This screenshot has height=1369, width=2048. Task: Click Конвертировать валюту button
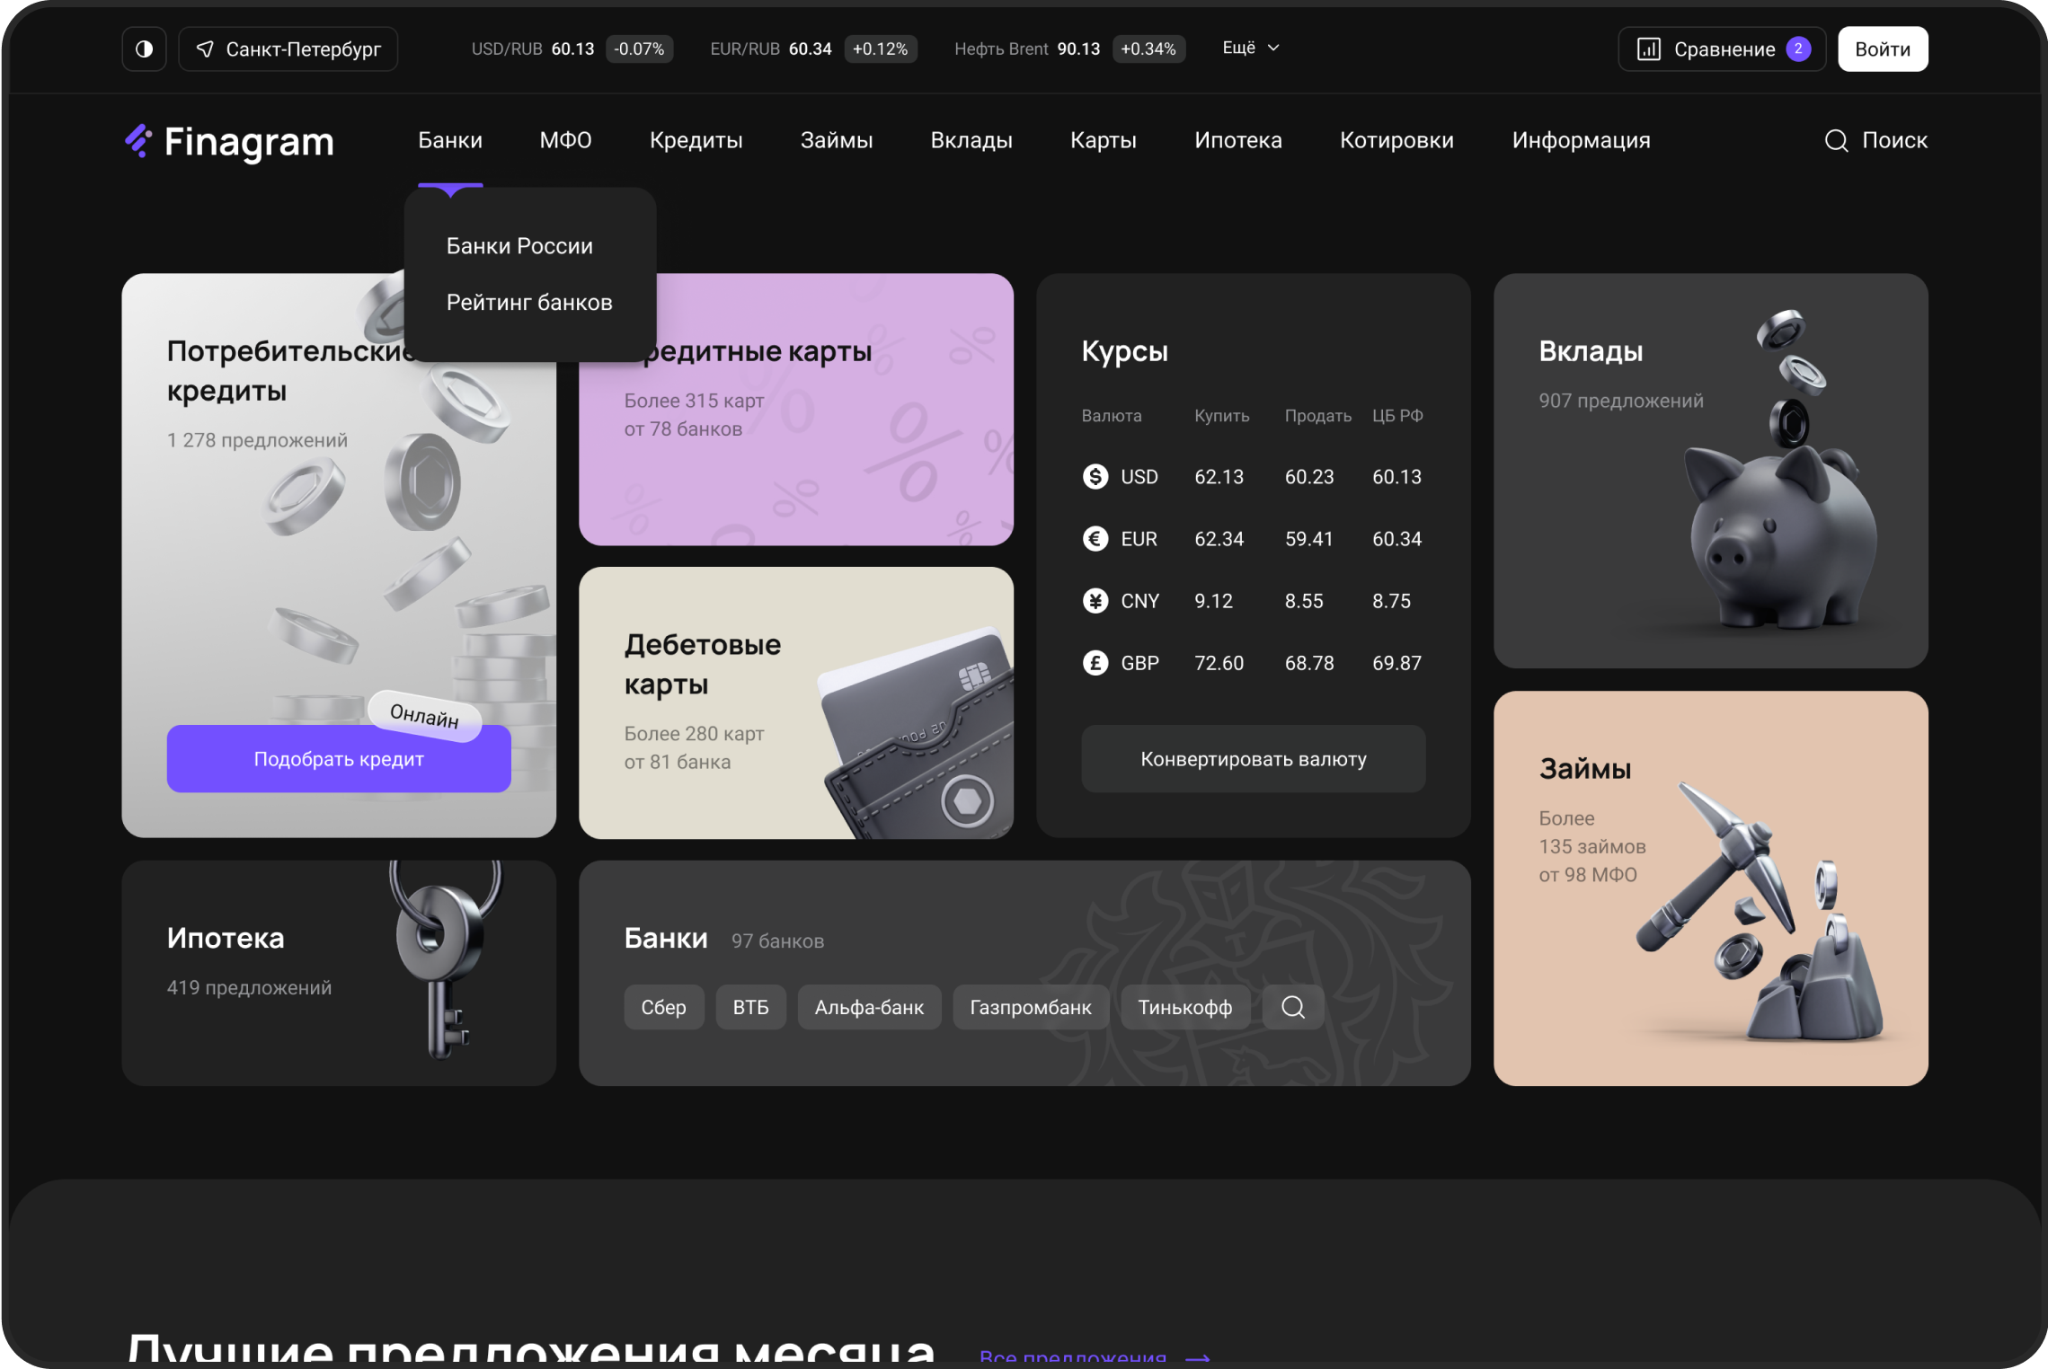click(x=1253, y=759)
